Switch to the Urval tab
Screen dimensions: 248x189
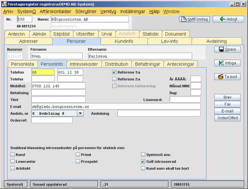pos(107,34)
